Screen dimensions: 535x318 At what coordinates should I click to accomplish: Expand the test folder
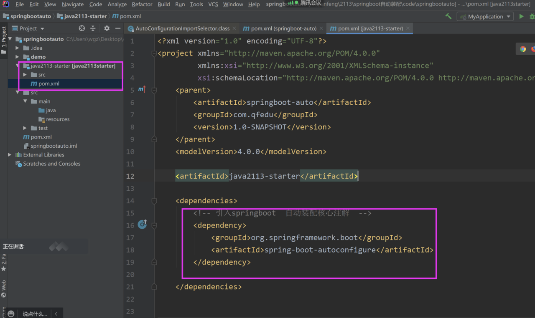25,128
